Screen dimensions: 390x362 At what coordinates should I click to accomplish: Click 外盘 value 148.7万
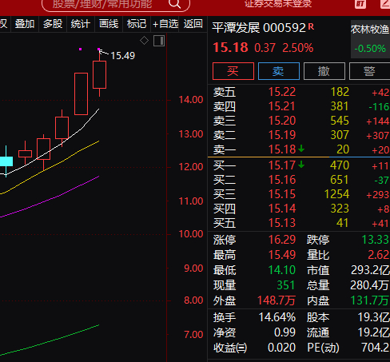click(x=277, y=300)
